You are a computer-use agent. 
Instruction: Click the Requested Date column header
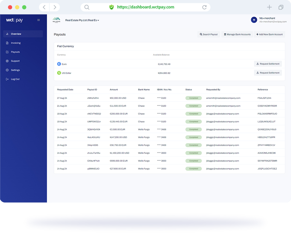pyautogui.click(x=65, y=89)
